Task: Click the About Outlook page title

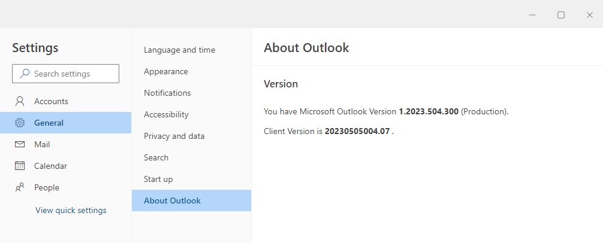Action: pos(306,48)
